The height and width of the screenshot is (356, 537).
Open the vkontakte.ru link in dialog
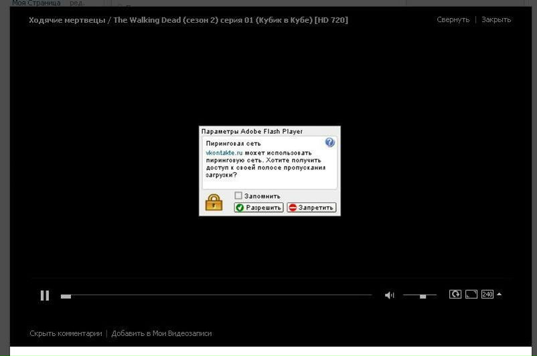[x=220, y=153]
